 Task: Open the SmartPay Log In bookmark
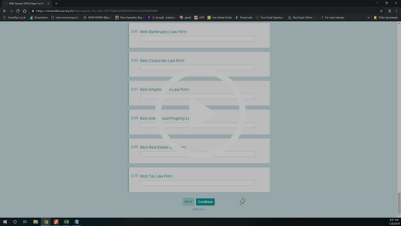[14, 18]
